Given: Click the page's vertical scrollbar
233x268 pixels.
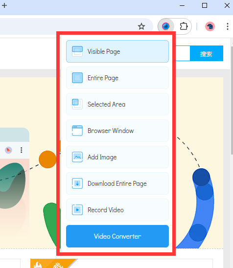Looking at the screenshot, I should 232,100.
